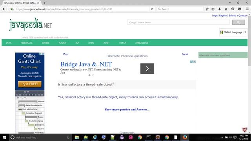Viewport: 251px width, 141px height.
Task: Click the Login link
Action: click(x=215, y=16)
